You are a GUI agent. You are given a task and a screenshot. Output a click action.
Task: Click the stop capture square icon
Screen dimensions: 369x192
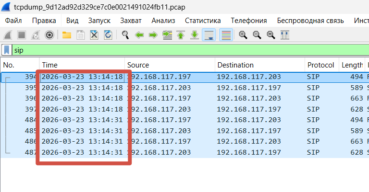click(22, 35)
